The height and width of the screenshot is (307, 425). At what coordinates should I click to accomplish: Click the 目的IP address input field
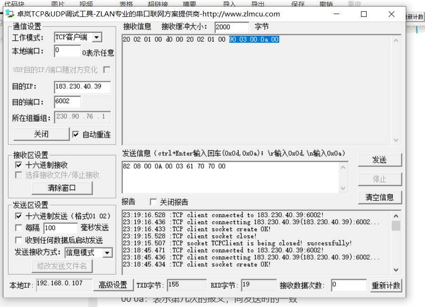tap(81, 87)
